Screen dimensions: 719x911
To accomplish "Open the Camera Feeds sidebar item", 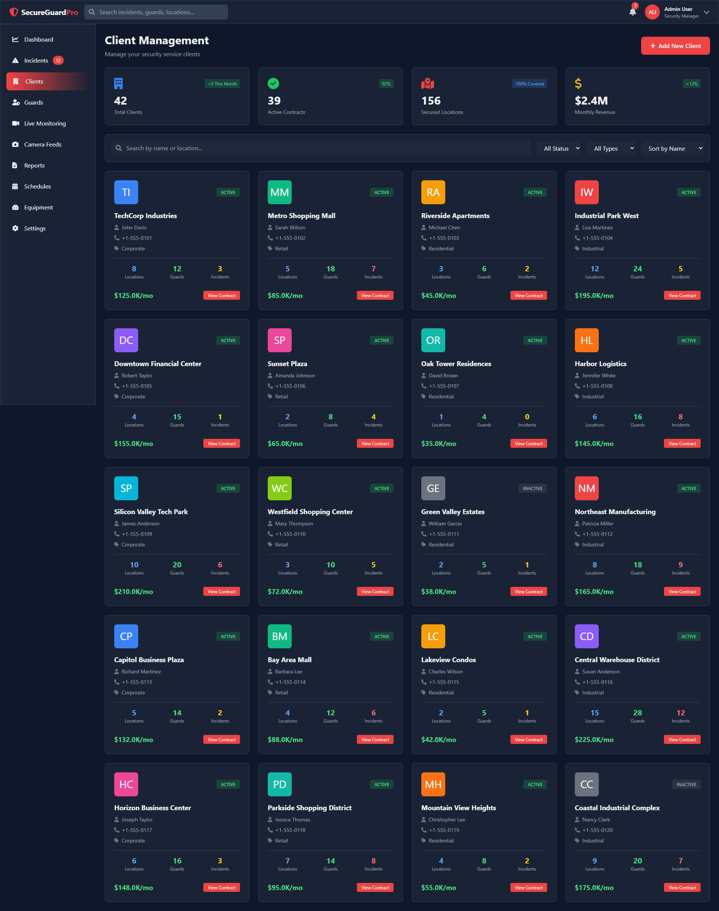I will pos(43,144).
